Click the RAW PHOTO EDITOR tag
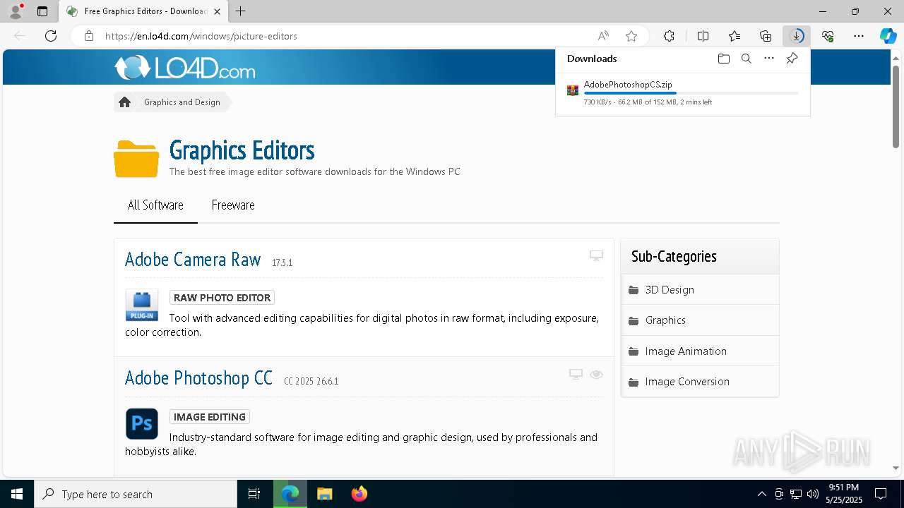Viewport: 904px width, 508px height. 222,298
